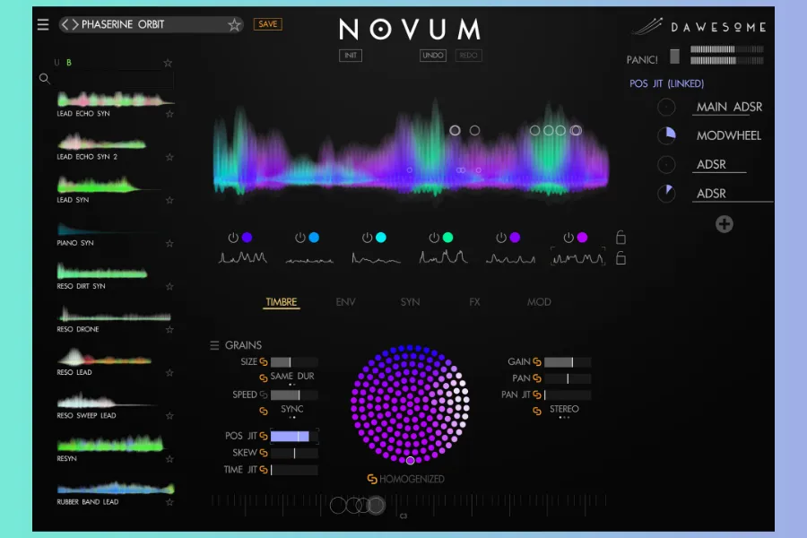Load the Reso Lead preset thumbnail
The image size is (807, 538).
pyautogui.click(x=104, y=357)
